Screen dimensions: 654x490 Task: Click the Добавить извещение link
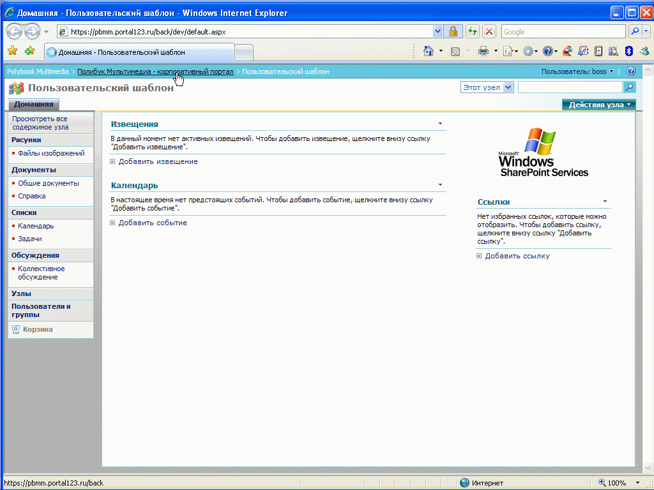[158, 161]
